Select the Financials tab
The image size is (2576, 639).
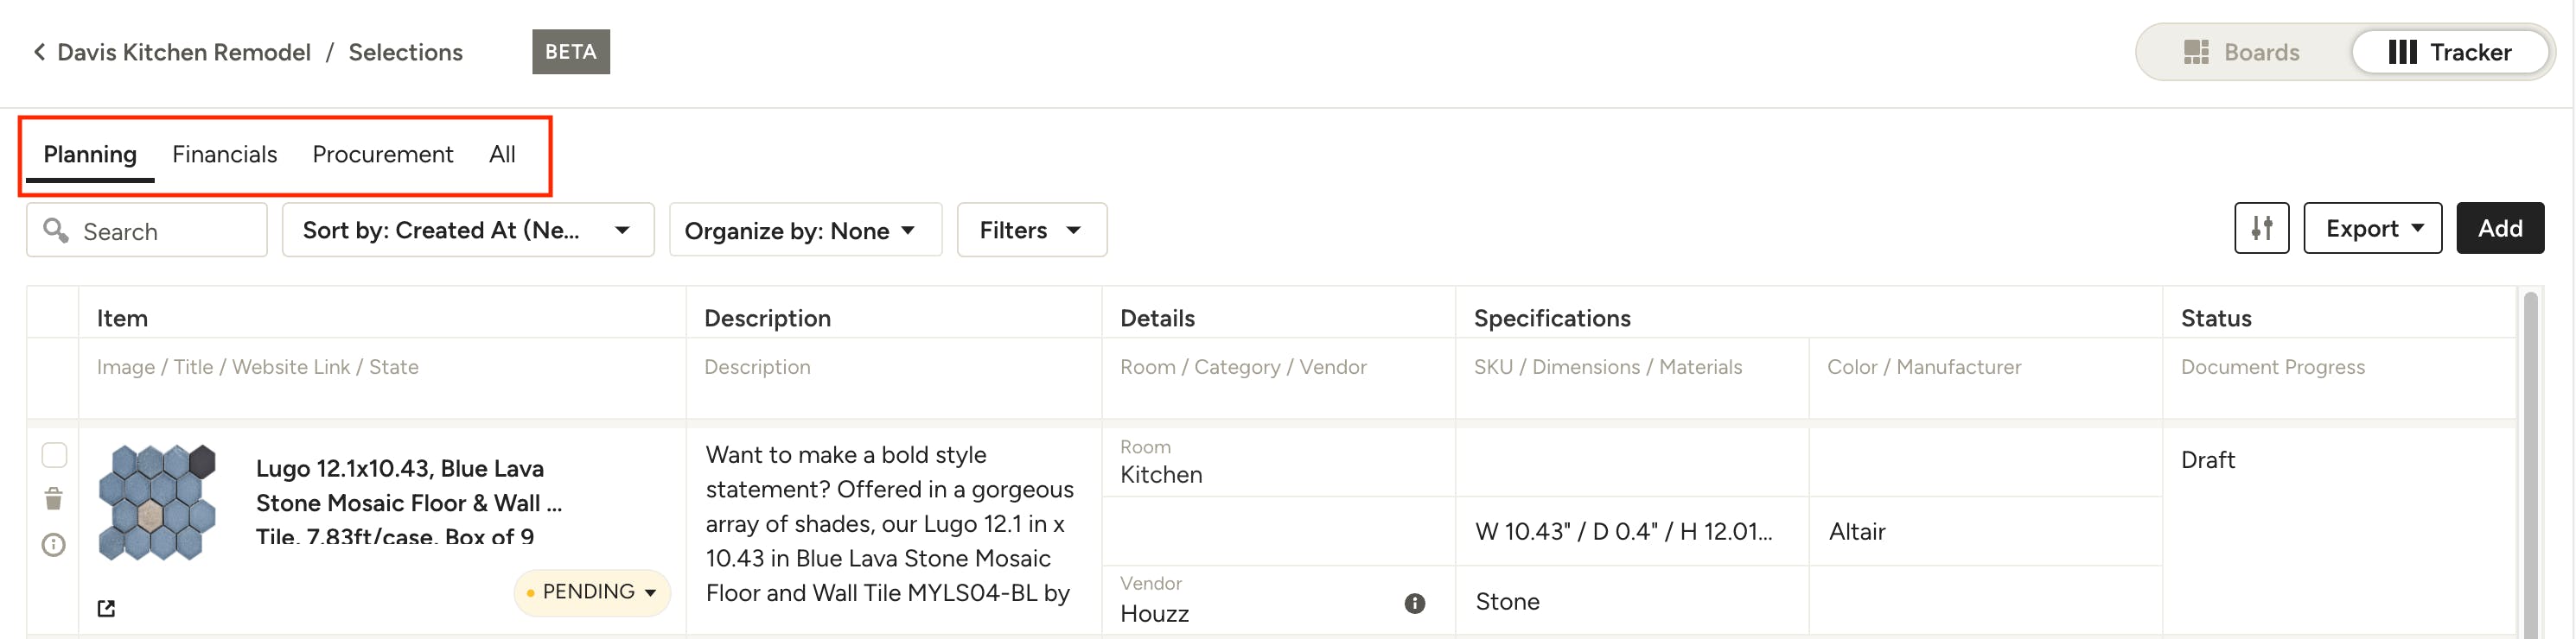(224, 155)
